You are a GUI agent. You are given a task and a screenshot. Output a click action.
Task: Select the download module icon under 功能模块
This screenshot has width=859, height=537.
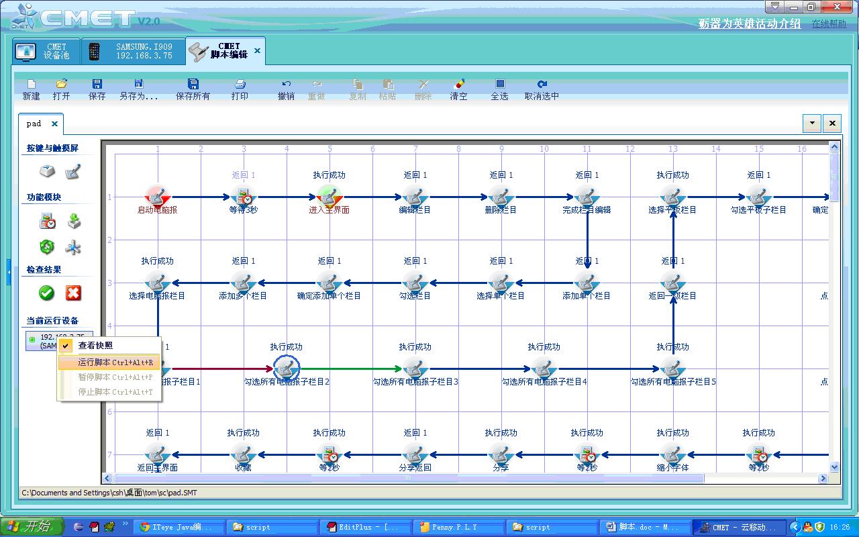tap(74, 221)
